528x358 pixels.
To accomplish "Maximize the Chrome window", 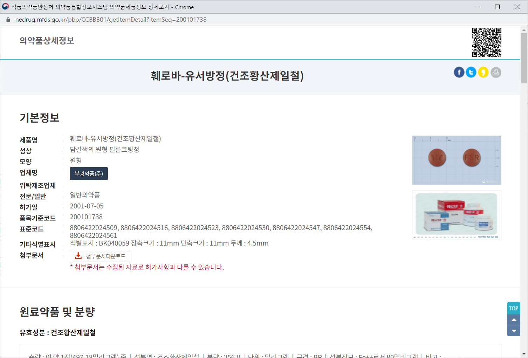I will coord(497,7).
